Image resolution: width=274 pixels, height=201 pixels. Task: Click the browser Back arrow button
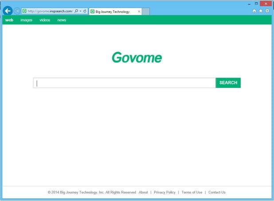click(8, 11)
